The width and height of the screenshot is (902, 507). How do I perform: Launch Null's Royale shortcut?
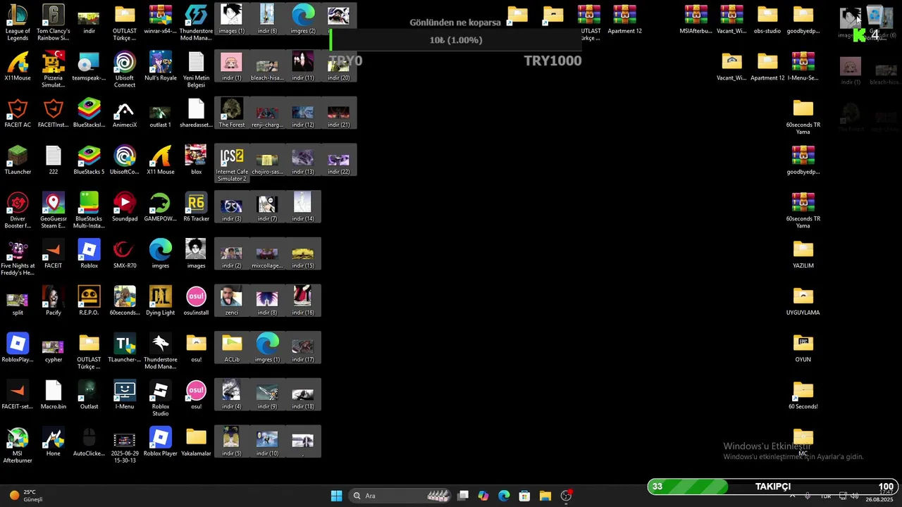tap(161, 66)
